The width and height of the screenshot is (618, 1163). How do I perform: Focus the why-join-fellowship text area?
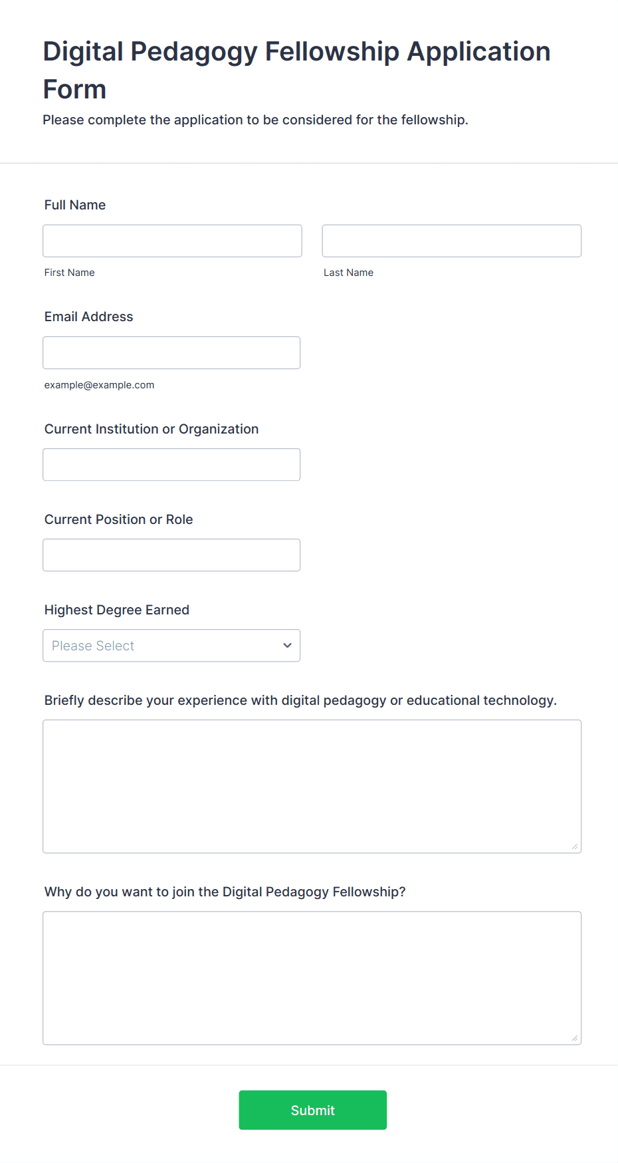pyautogui.click(x=312, y=977)
